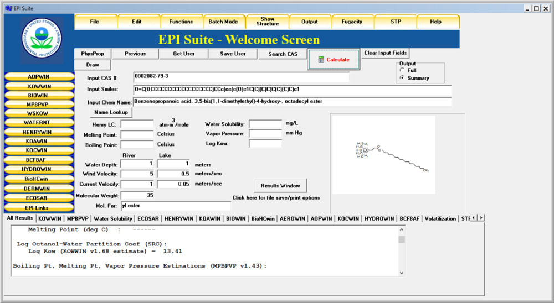Screen dimensions: 554x303
Task: Open the Fugacity menu
Action: coord(352,22)
